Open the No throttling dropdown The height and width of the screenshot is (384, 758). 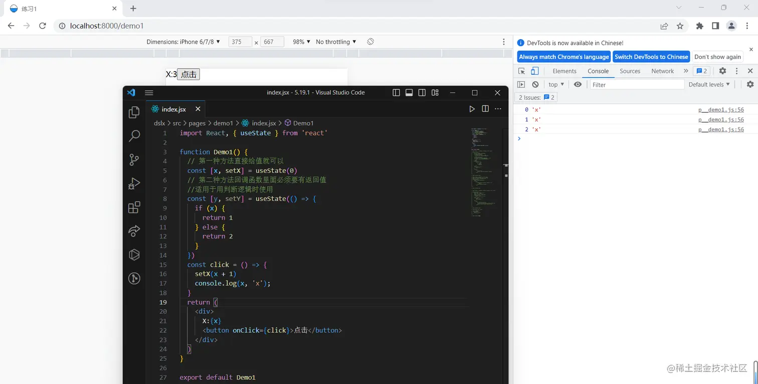coord(336,42)
